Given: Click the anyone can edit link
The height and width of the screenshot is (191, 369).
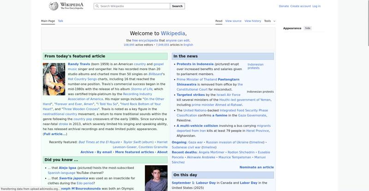Looking at the screenshot, I should tap(178, 40).
